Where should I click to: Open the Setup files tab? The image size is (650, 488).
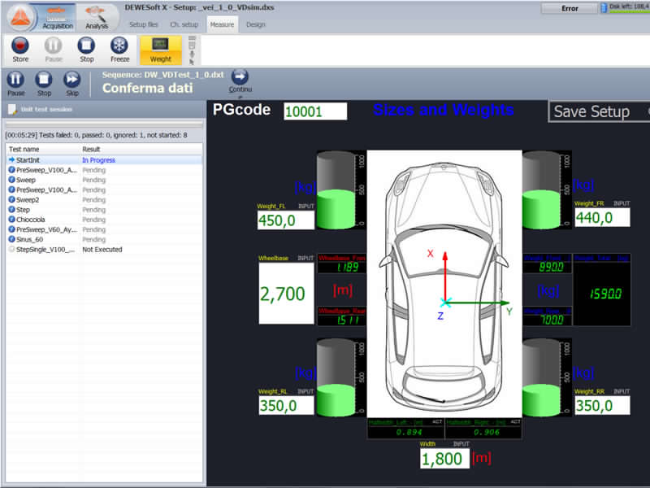144,24
